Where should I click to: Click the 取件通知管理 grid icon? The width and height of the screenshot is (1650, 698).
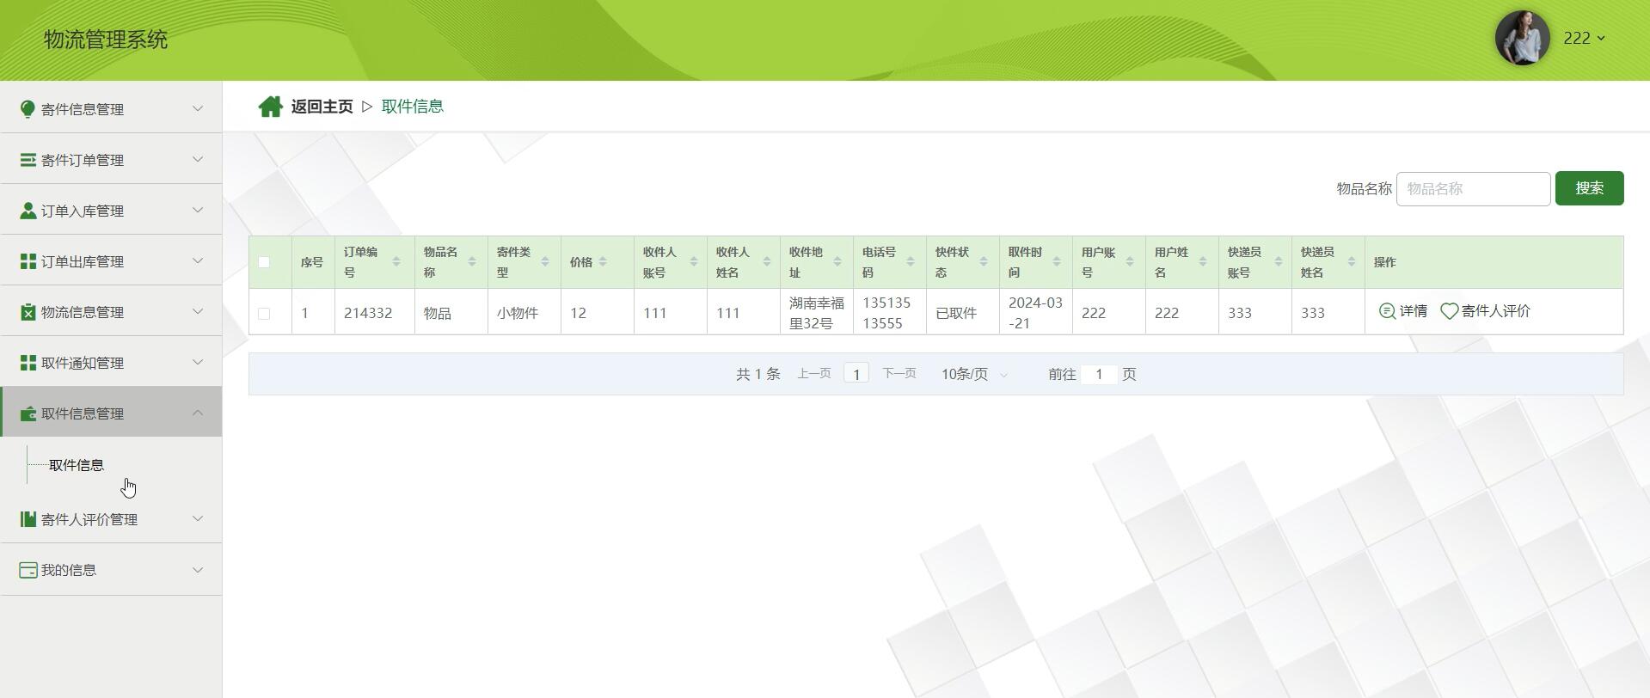pyautogui.click(x=28, y=363)
